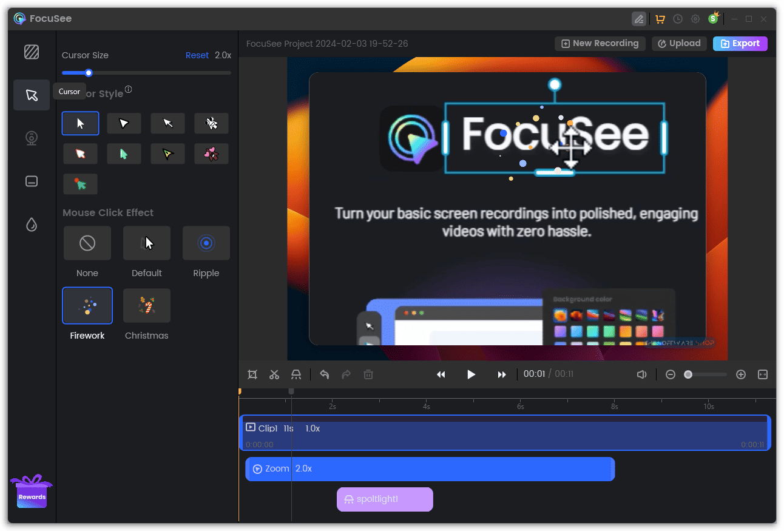Start a New Recording
This screenshot has width=784, height=531.
[x=600, y=44]
